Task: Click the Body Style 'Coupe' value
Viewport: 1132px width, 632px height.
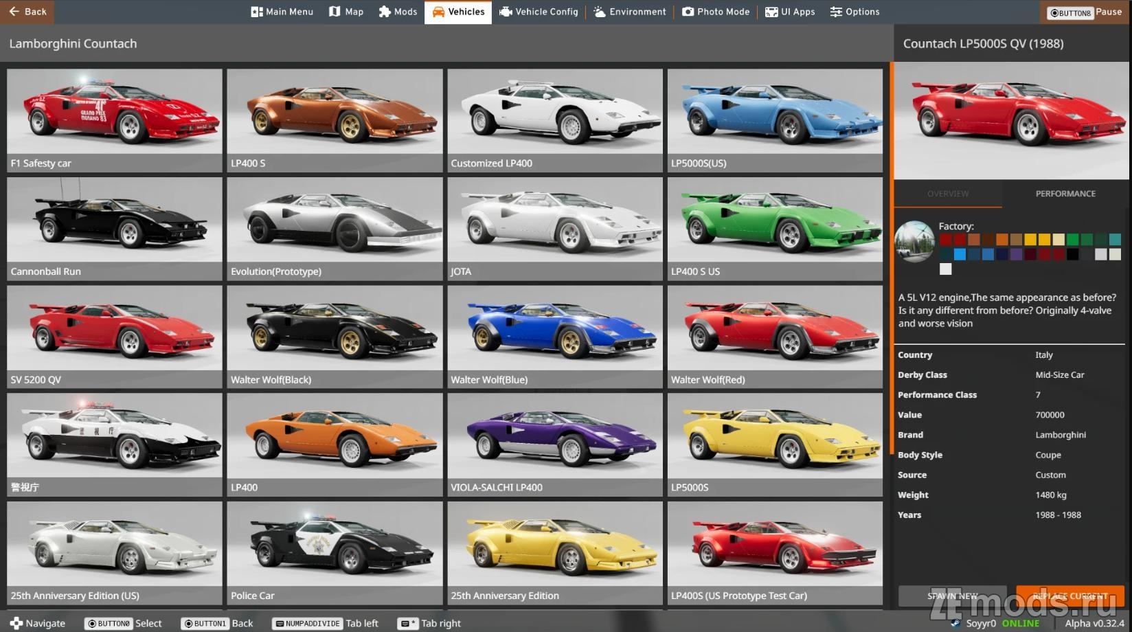Action: 1048,455
